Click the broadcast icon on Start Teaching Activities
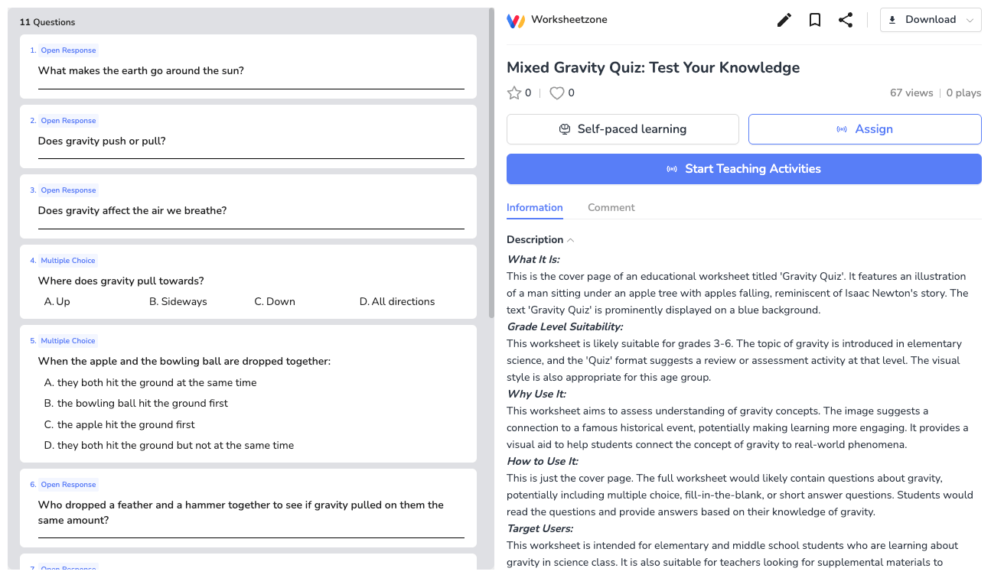991x578 pixels. [672, 168]
